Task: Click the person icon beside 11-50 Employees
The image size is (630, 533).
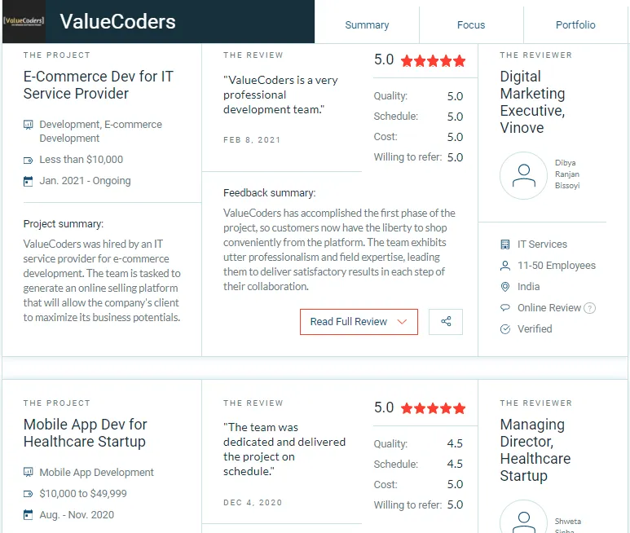Action: 505,266
